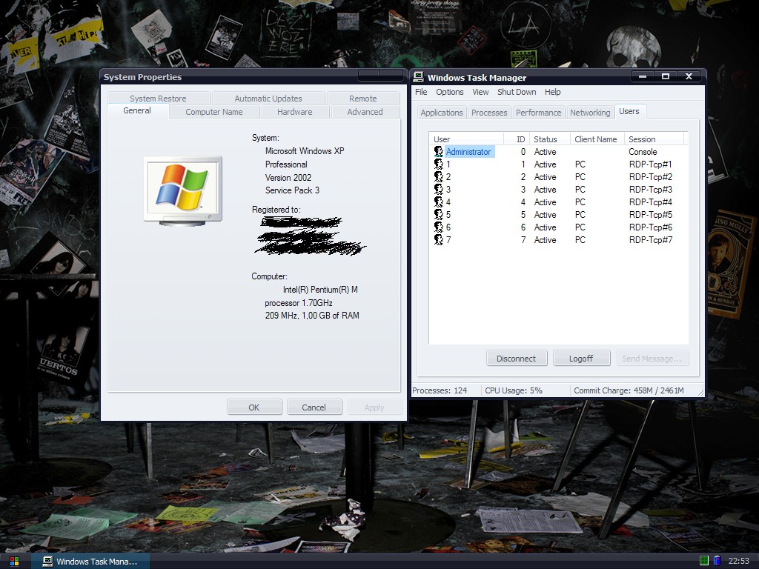759x569 pixels.
Task: Click the user icon in the RDP-Tcp#5 row
Action: 439,214
